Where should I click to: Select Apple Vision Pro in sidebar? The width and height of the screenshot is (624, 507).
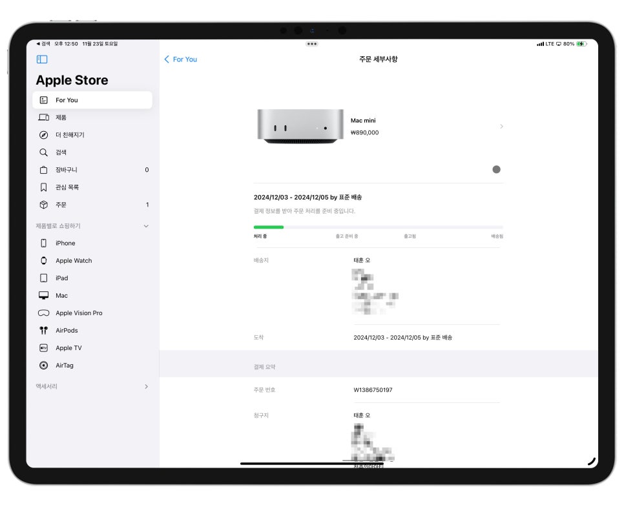tap(92, 313)
